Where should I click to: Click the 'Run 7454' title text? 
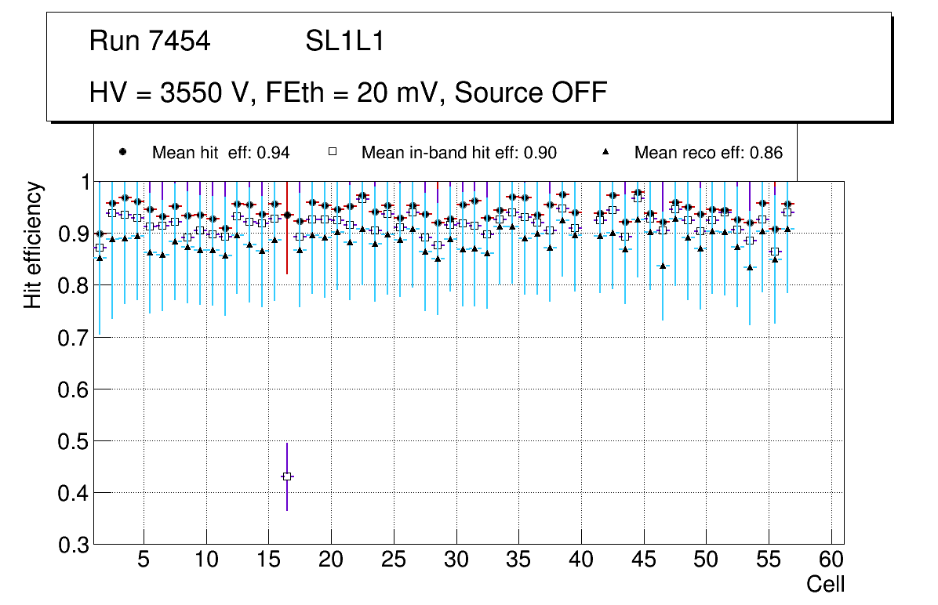(150, 42)
